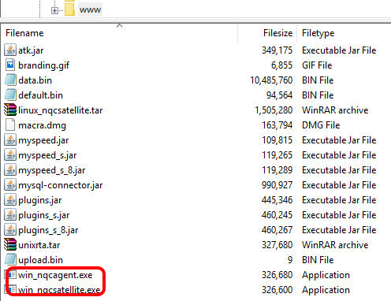Screen dimensions: 391x301
Task: Click the mysql-connector.jar Java icon
Action: (x=10, y=185)
